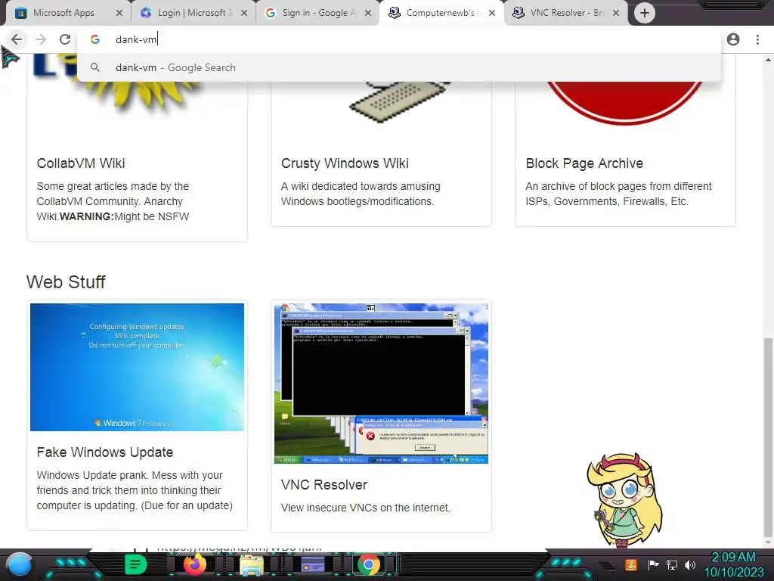Open the Crusty Windows Wiki link
This screenshot has height=581, width=774.
click(345, 163)
